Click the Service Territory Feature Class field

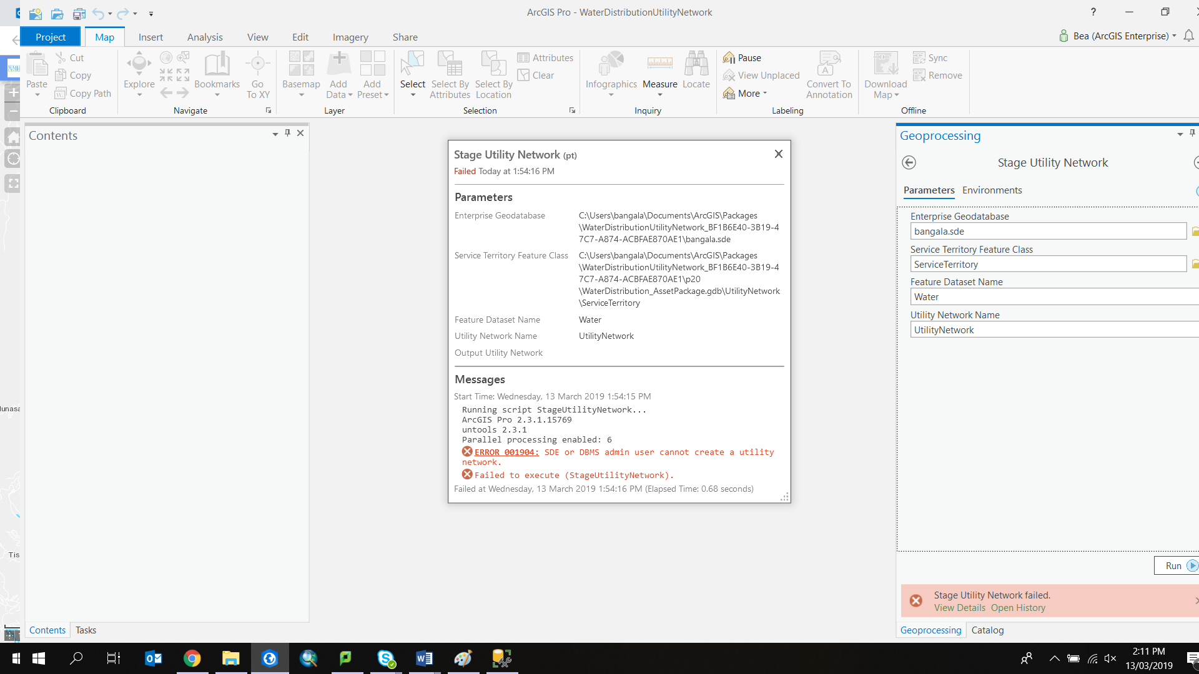(x=1048, y=265)
